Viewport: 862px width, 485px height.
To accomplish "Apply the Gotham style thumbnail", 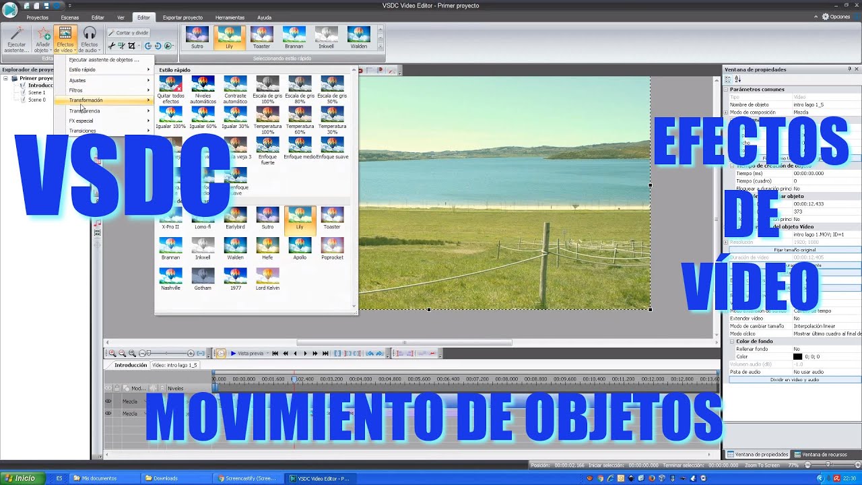I will [x=203, y=279].
